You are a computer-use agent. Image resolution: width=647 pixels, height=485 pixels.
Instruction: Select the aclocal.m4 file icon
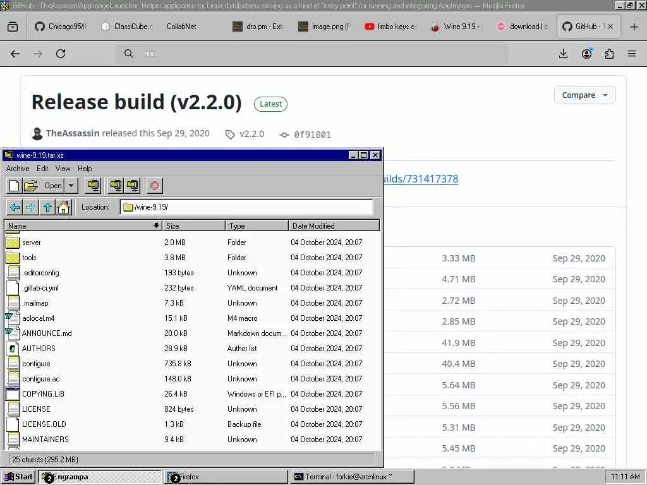[13, 318]
